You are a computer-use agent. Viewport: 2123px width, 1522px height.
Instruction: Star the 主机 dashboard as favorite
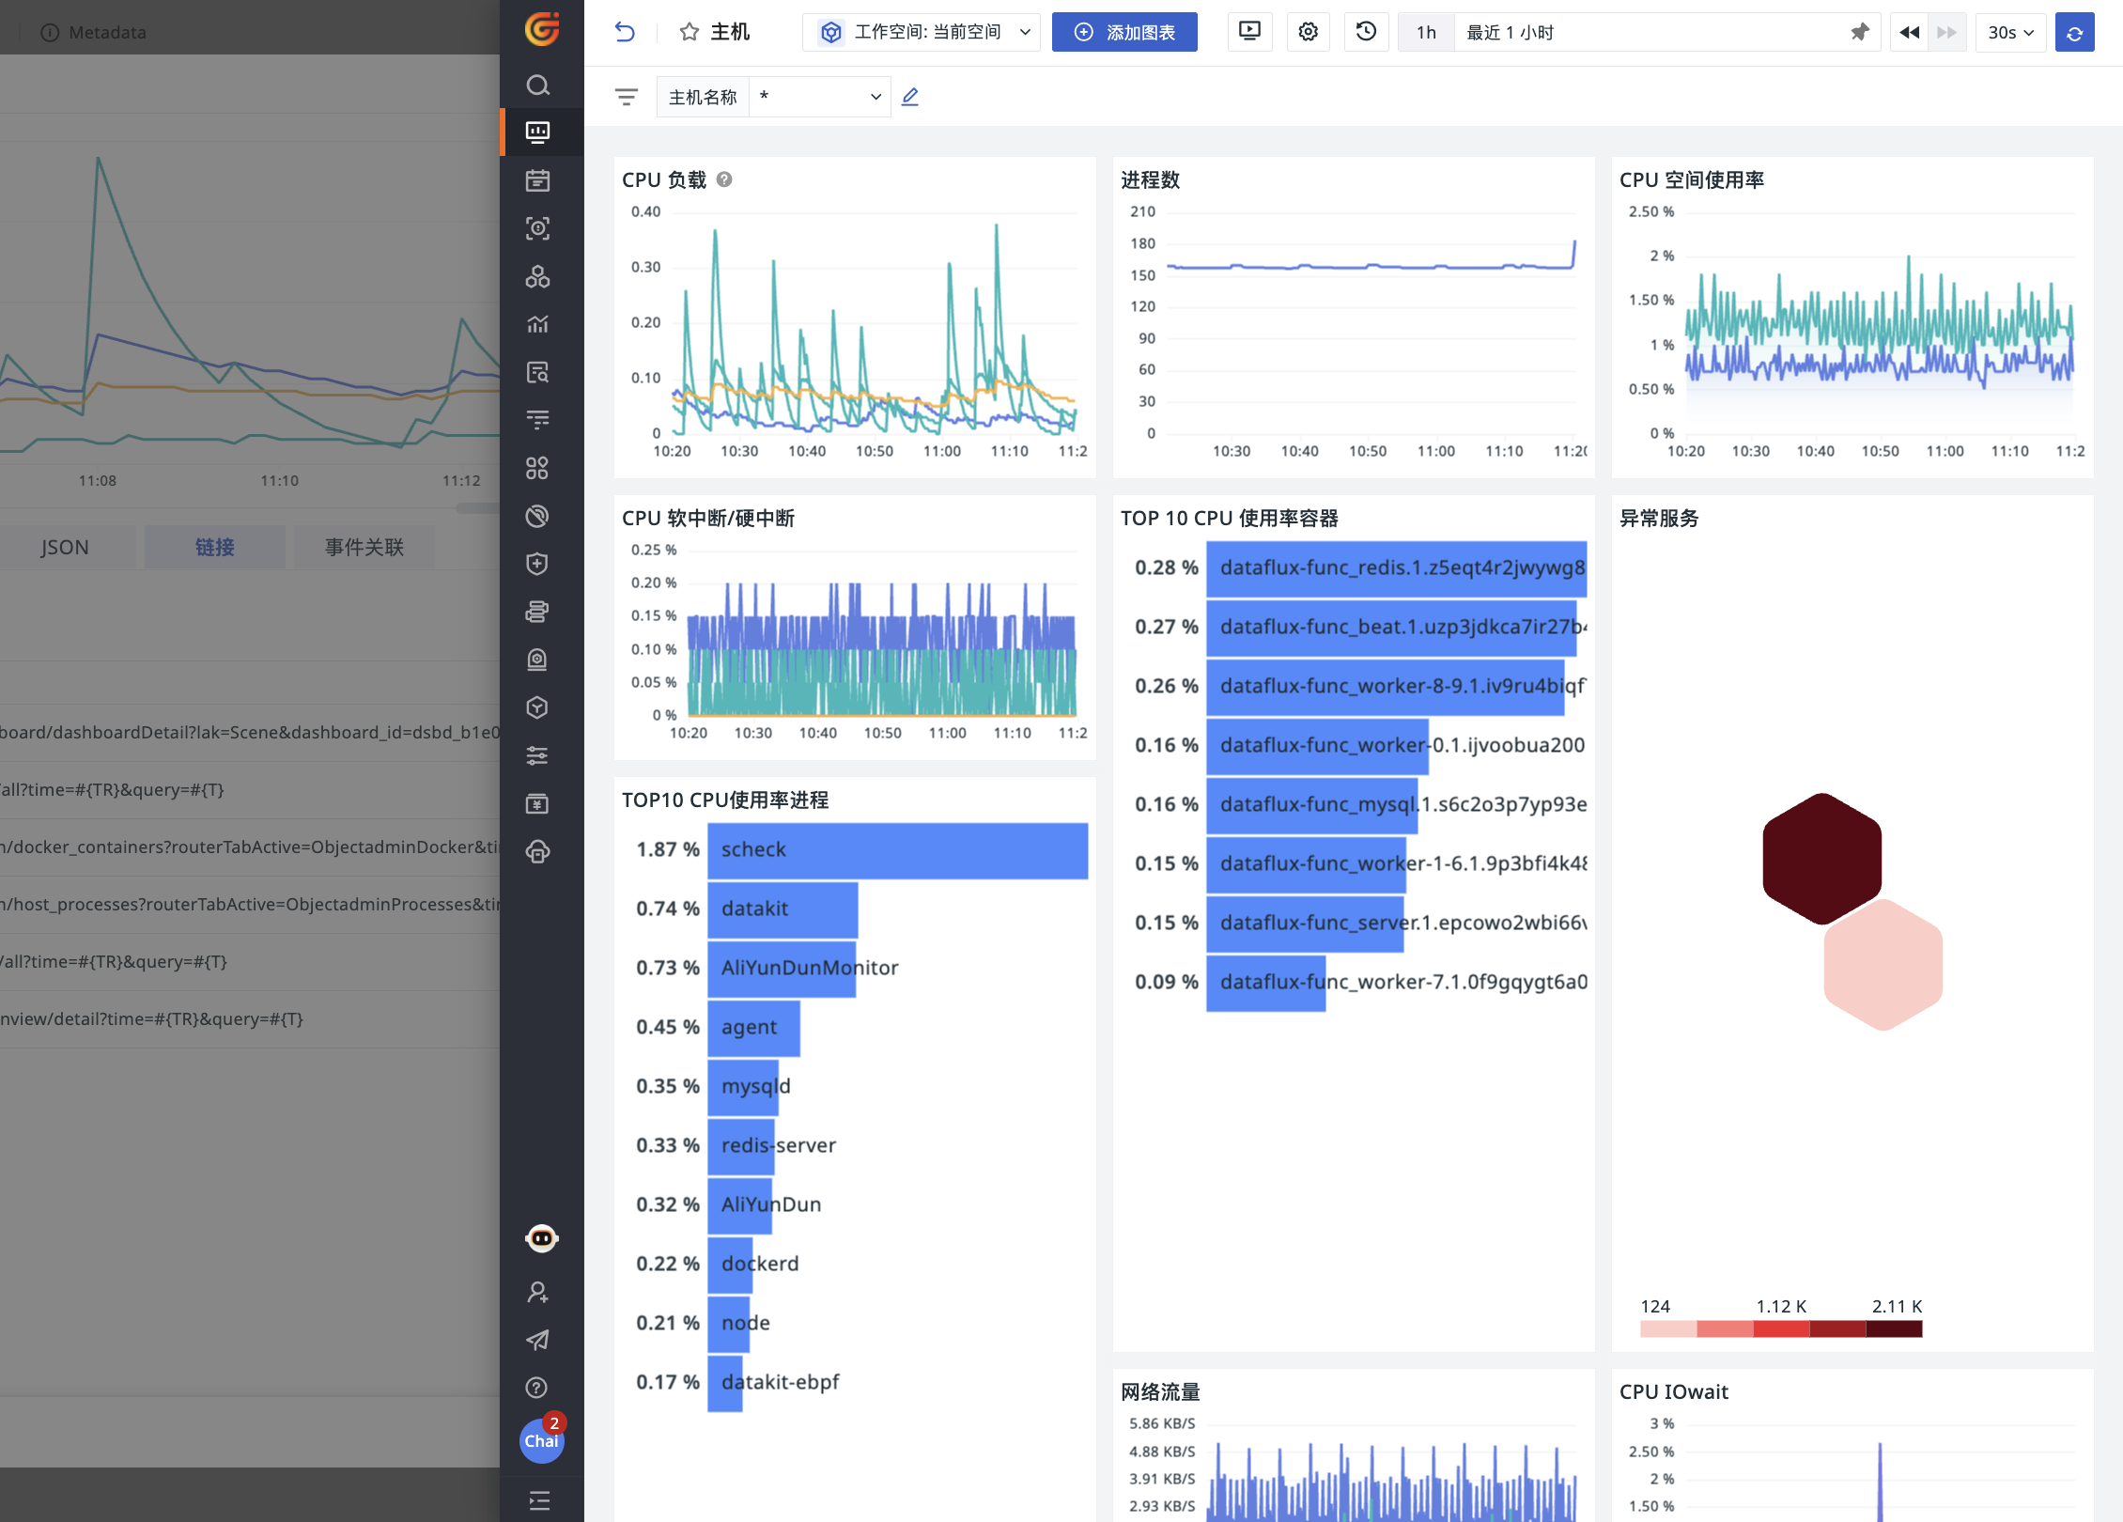pos(690,32)
